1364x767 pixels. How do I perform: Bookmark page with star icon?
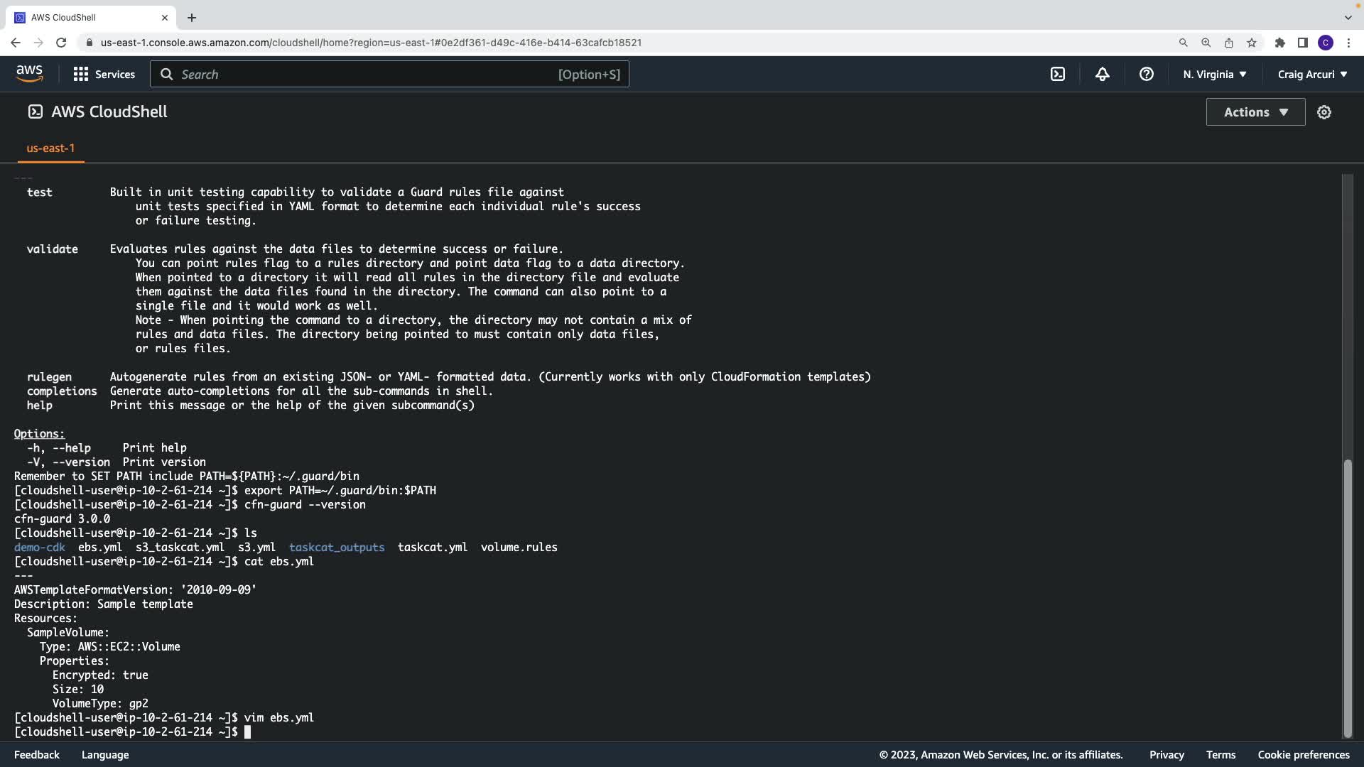click(x=1251, y=43)
